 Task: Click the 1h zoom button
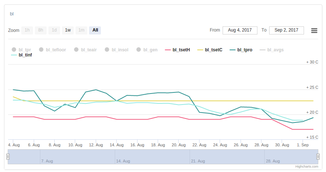pos(27,30)
